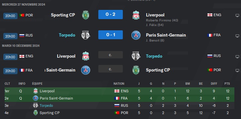Click Torpedo crest in the standings table

pyautogui.click(x=35, y=105)
